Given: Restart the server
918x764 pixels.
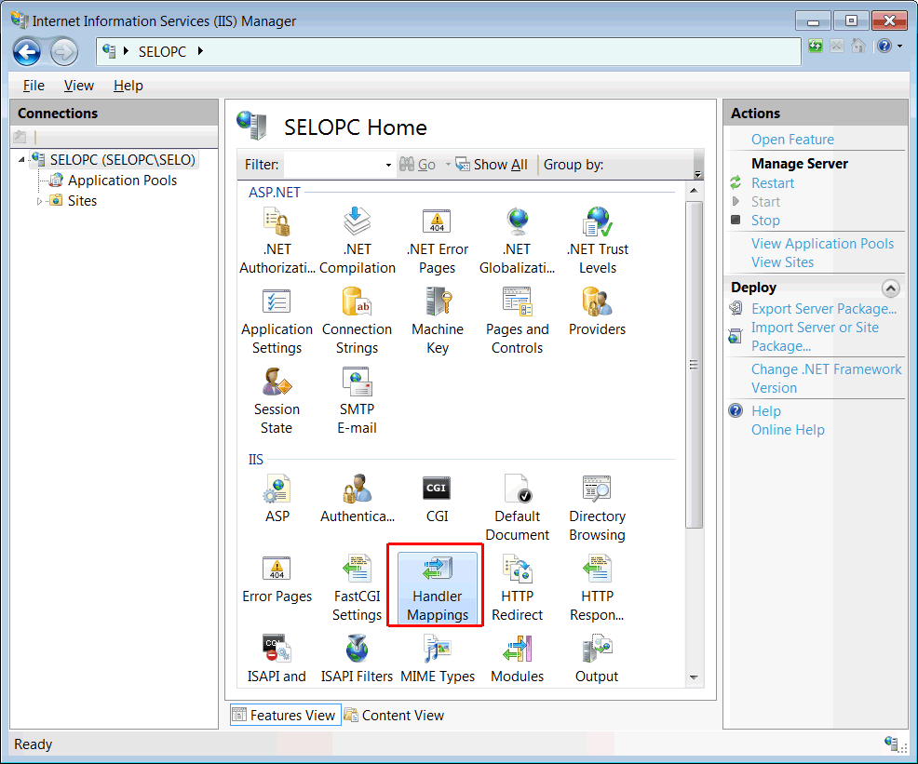Looking at the screenshot, I should [772, 183].
